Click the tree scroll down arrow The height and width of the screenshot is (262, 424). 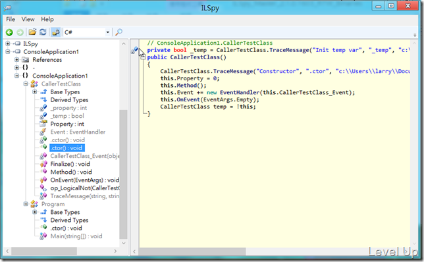point(124,243)
